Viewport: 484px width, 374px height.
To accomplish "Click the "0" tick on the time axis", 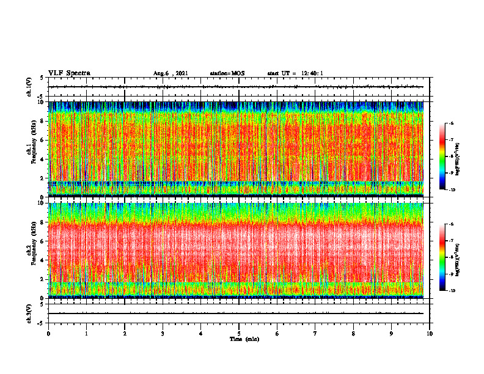I will (48, 334).
